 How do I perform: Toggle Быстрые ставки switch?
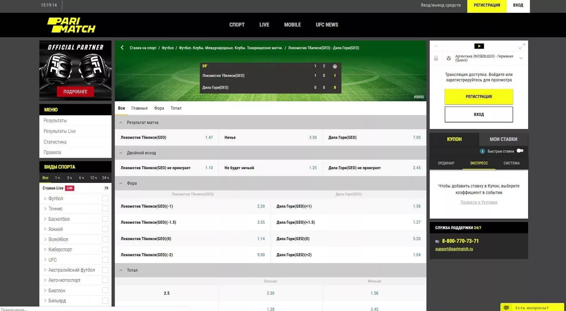click(520, 151)
